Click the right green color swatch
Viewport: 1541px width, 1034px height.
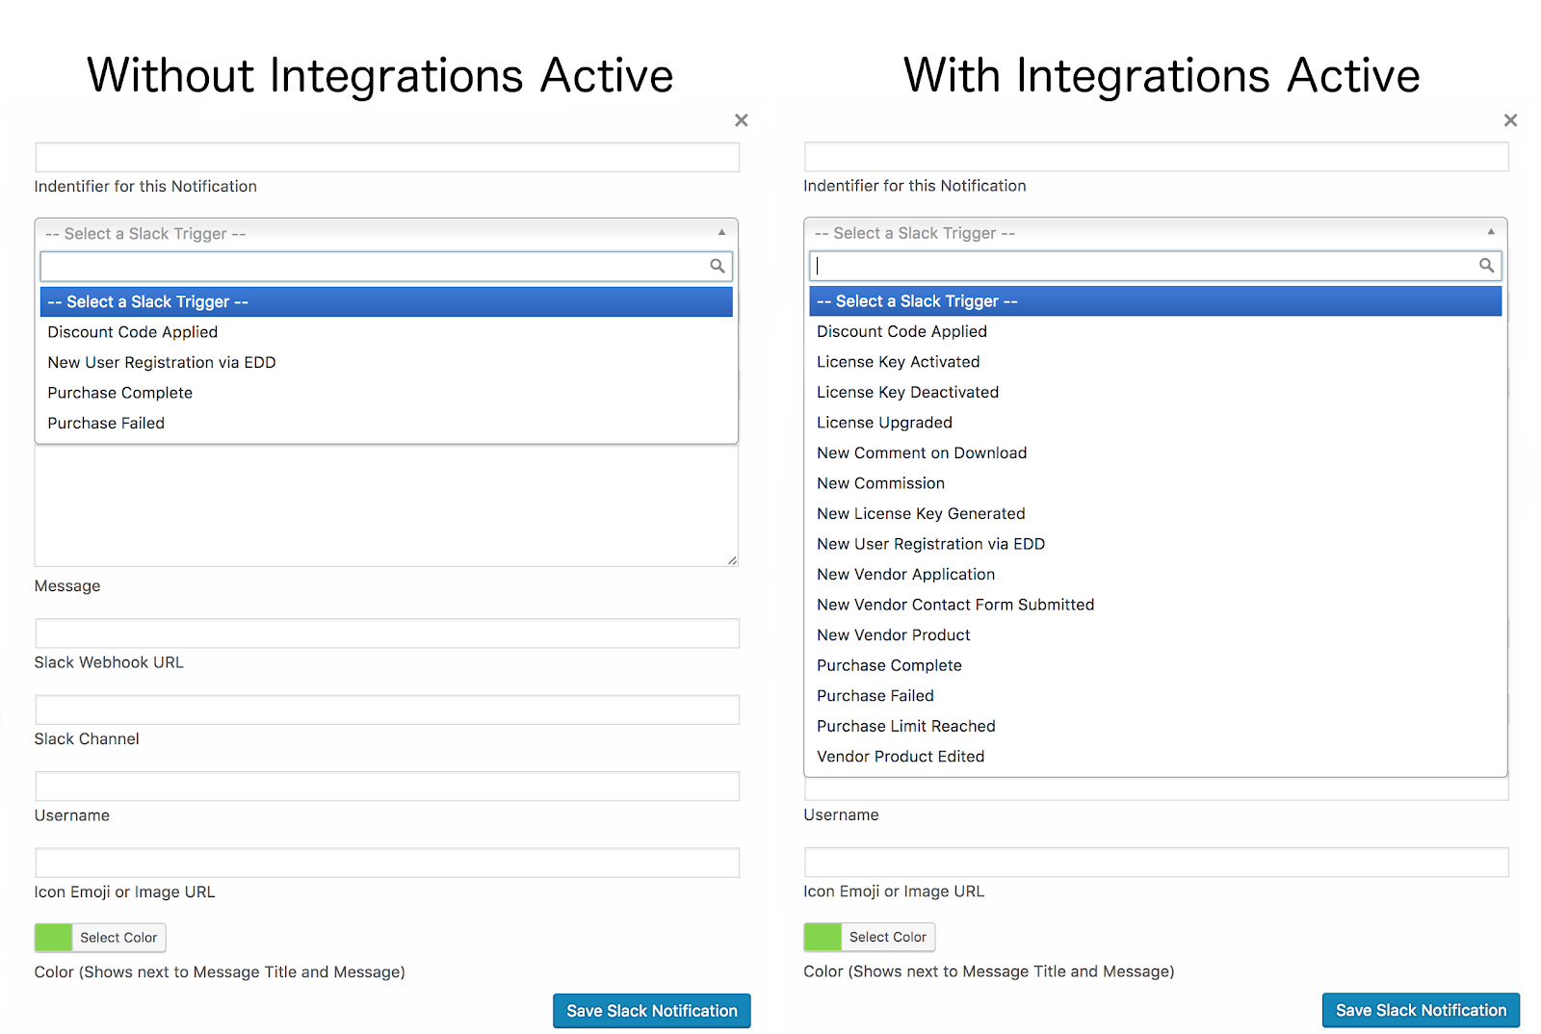822,937
